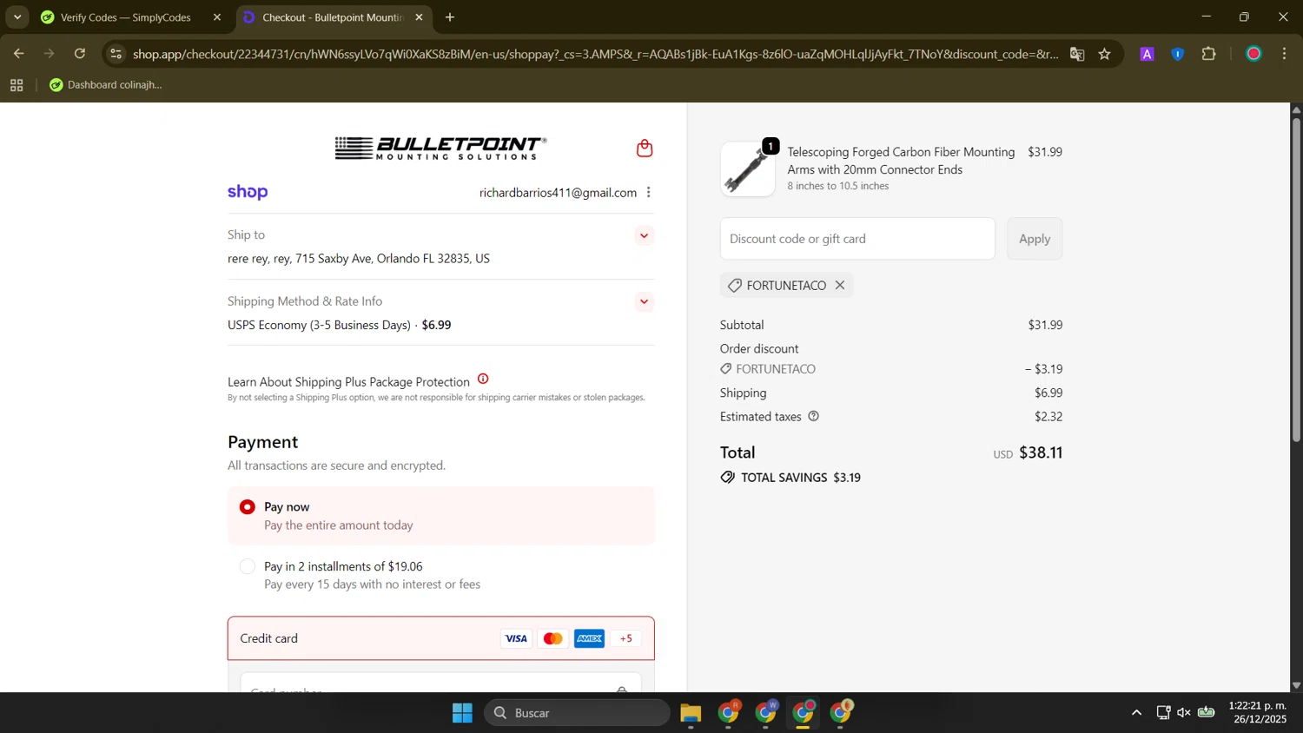Click the Telescoping Forged Carbon Fiber product title
Viewport: 1303px width, 733px height.
[x=901, y=161]
